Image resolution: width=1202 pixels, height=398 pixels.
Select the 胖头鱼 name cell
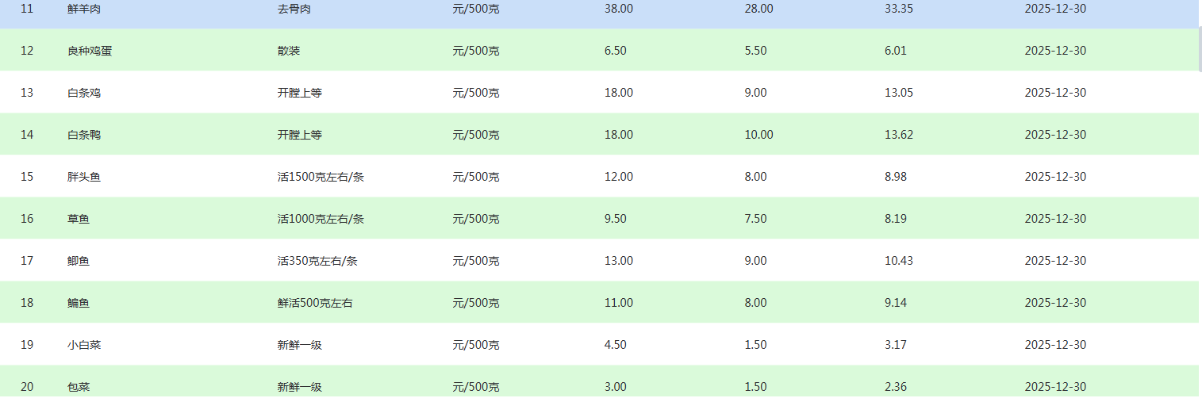point(83,177)
